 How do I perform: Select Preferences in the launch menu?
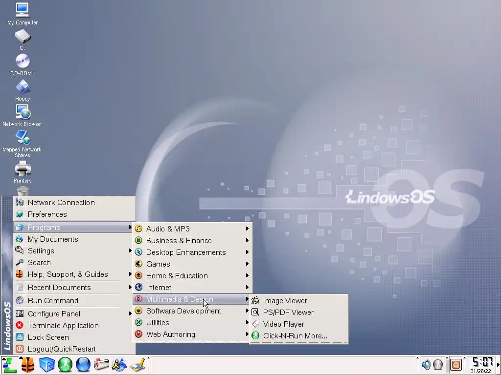point(74,214)
